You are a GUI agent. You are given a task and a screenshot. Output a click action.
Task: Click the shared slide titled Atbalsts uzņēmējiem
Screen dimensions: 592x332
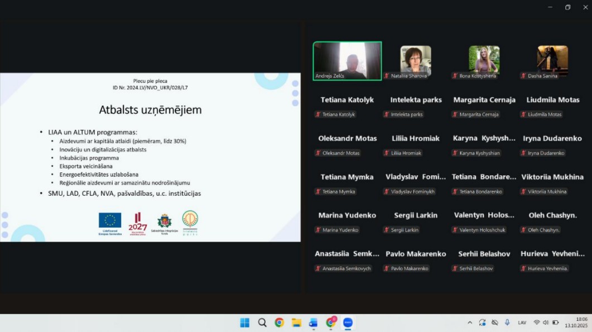(150, 157)
